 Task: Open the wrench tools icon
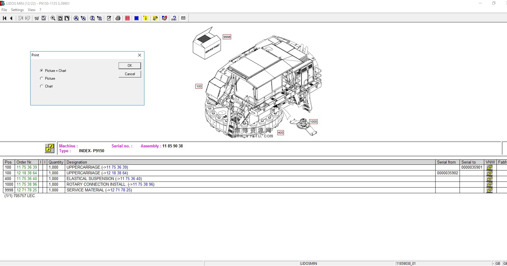(155, 18)
